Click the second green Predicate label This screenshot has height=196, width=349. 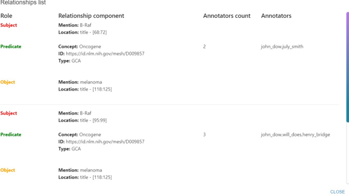[11, 134]
